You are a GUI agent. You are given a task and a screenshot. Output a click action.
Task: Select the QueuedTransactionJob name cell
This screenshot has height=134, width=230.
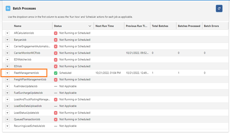point(27,119)
